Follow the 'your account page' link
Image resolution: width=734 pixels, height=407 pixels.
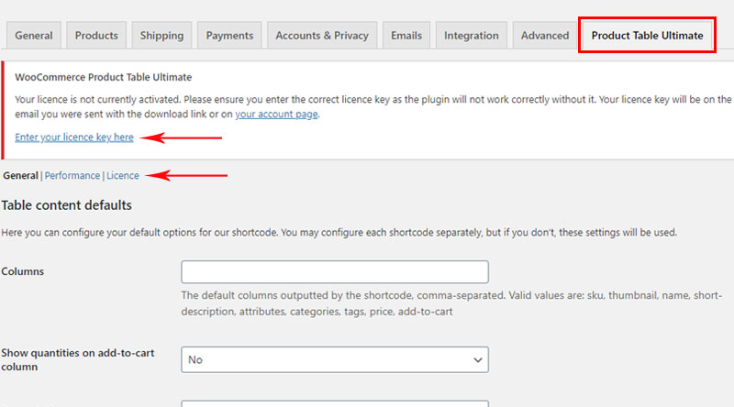point(276,115)
